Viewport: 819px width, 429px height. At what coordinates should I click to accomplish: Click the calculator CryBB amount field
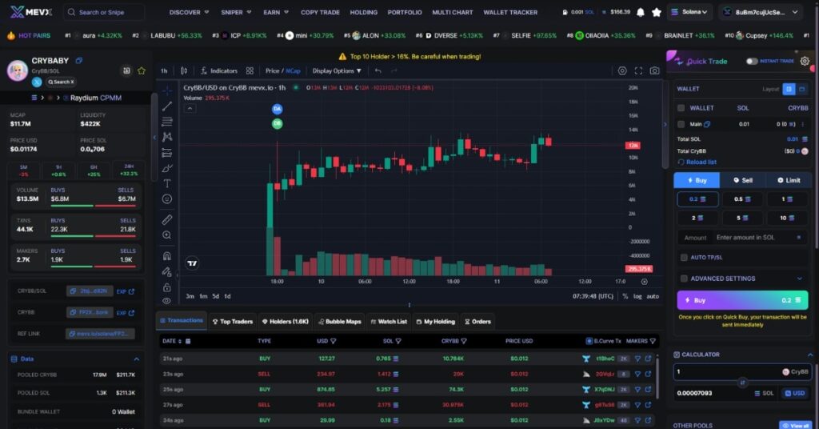click(742, 372)
